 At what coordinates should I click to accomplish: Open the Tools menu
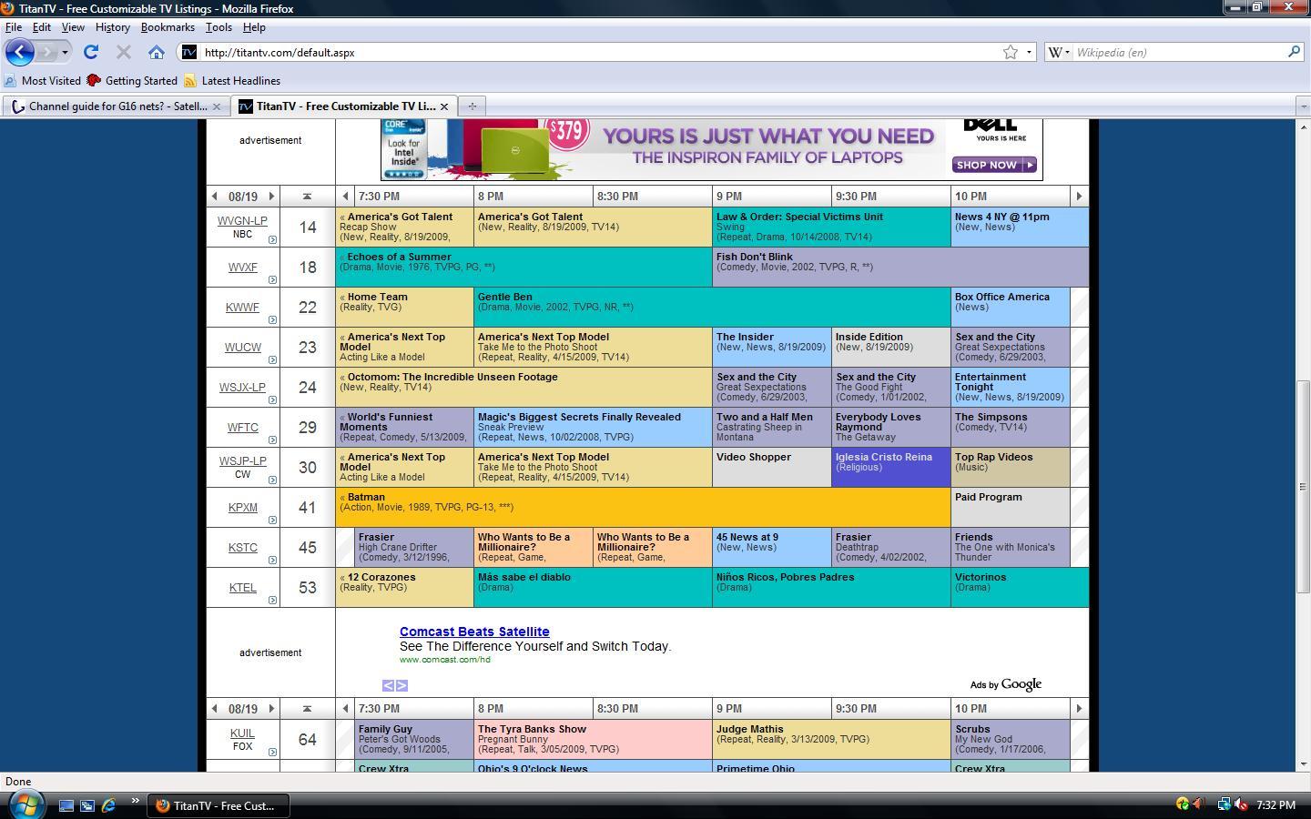[218, 27]
